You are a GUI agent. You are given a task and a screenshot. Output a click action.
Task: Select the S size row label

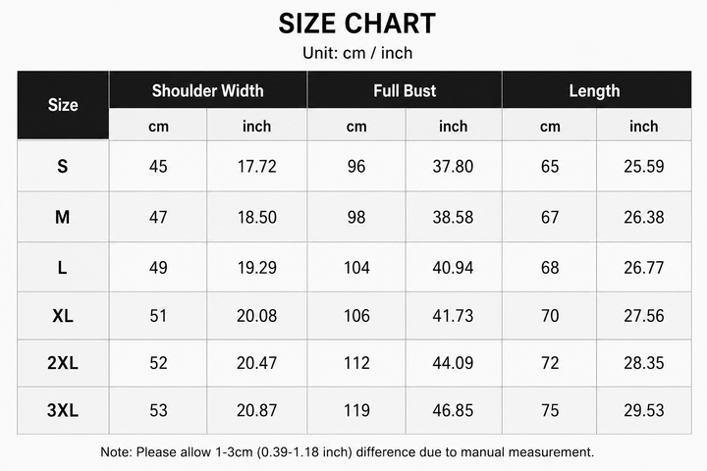point(63,166)
